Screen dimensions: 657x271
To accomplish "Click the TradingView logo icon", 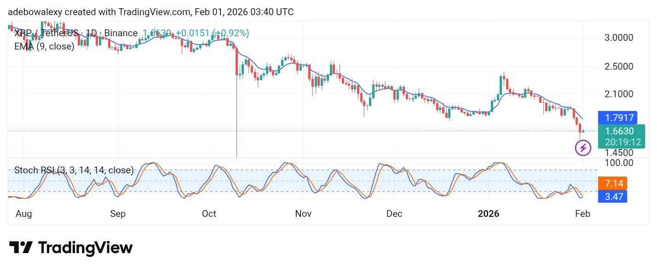I will [21, 248].
